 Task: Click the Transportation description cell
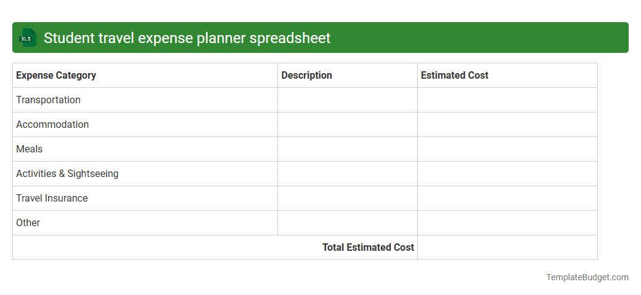(348, 100)
